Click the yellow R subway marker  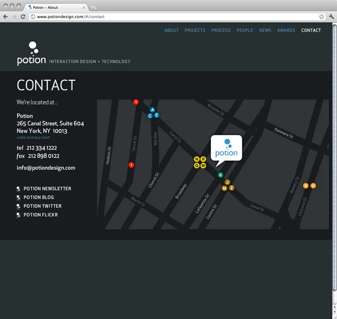click(203, 159)
